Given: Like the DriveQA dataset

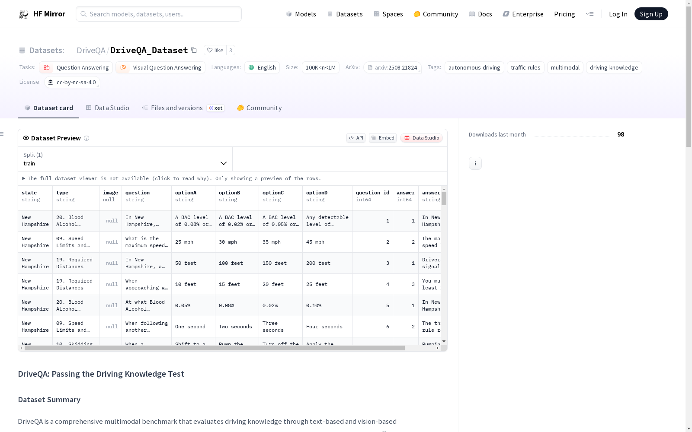Looking at the screenshot, I should pos(215,50).
